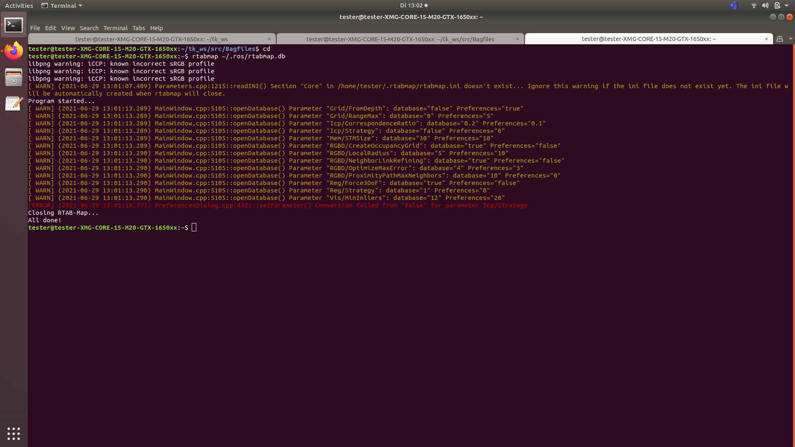The height and width of the screenshot is (447, 795).
Task: Switch to the ~/tk_ws terminal tab
Action: (152, 39)
